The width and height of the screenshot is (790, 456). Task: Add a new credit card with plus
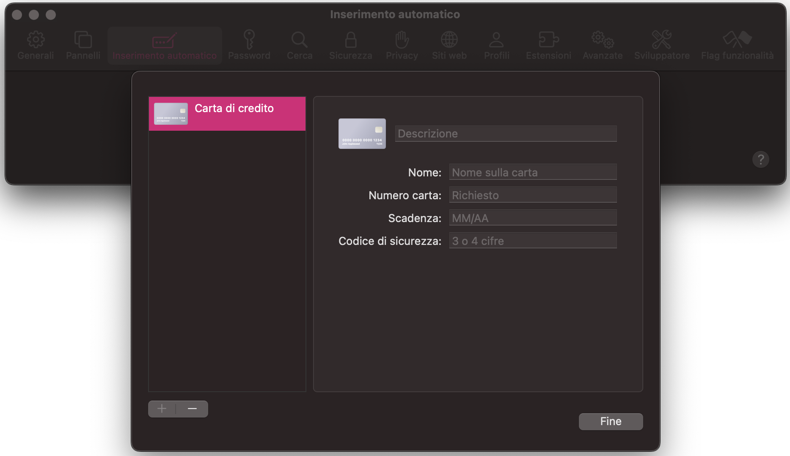162,409
